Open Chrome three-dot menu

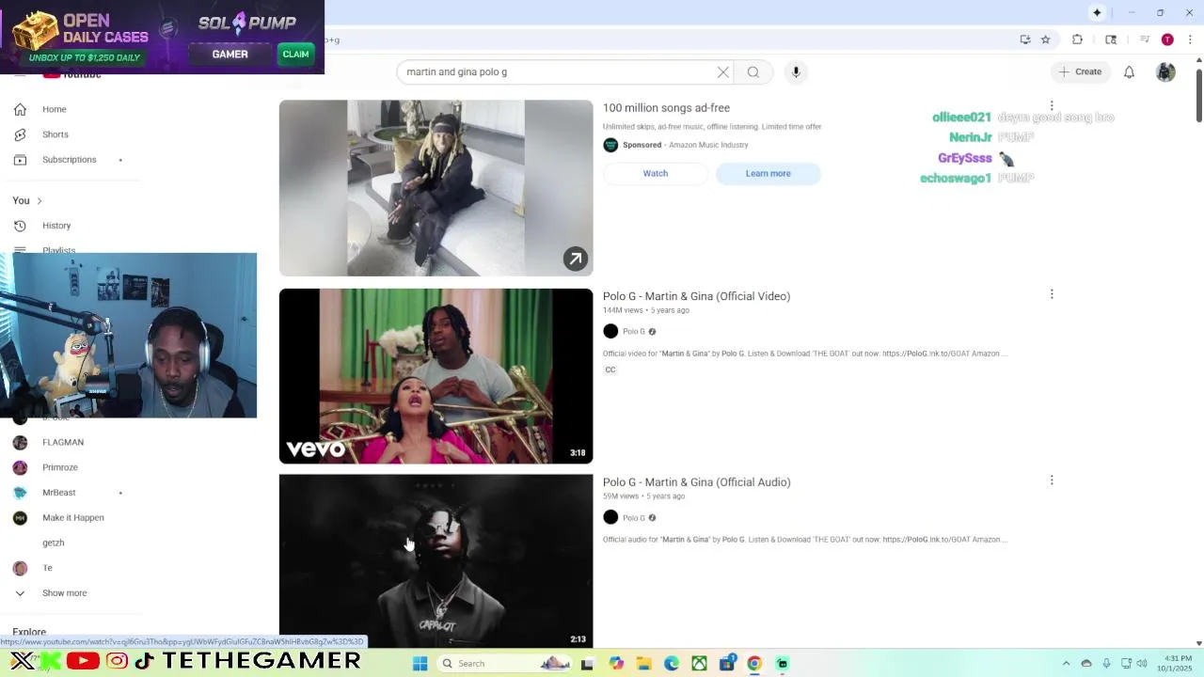[1189, 39]
